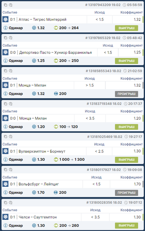Copy bet #13197943209 using the copy icon

point(6,5)
